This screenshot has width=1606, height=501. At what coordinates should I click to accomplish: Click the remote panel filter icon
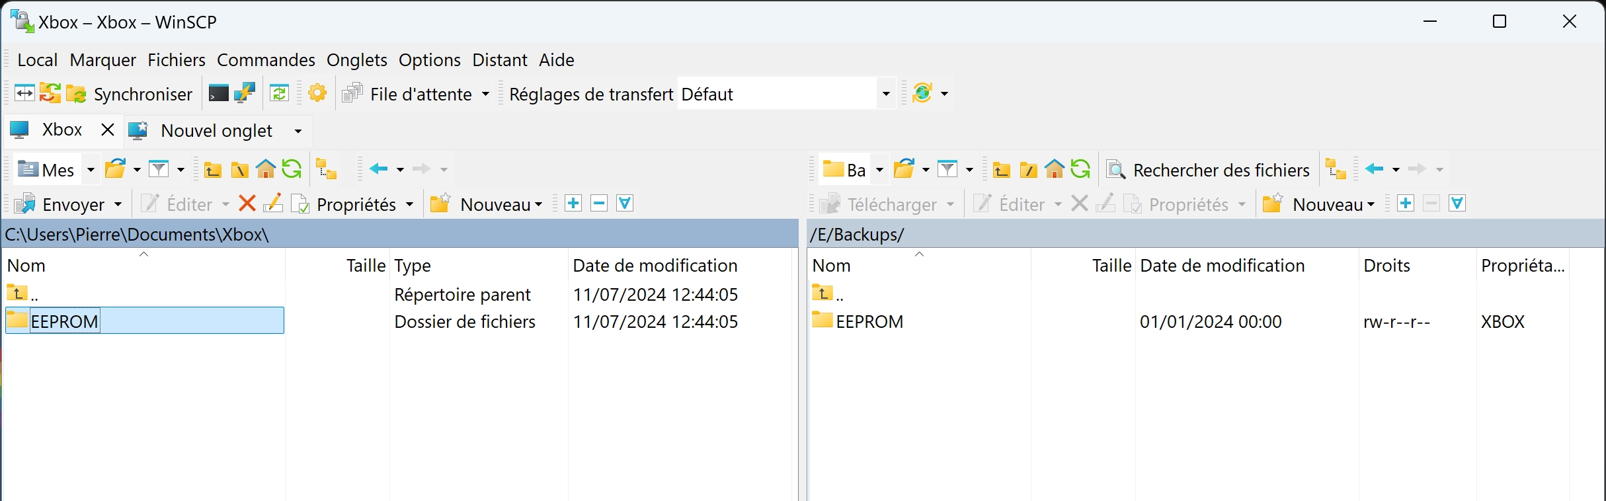pyautogui.click(x=947, y=169)
